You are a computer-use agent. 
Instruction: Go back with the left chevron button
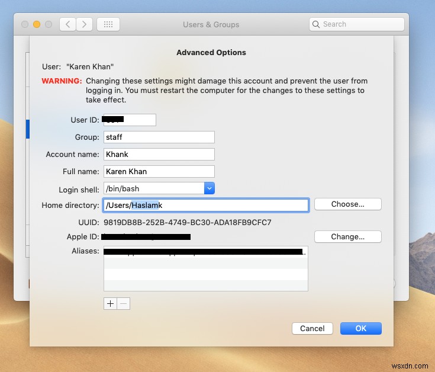click(x=67, y=24)
